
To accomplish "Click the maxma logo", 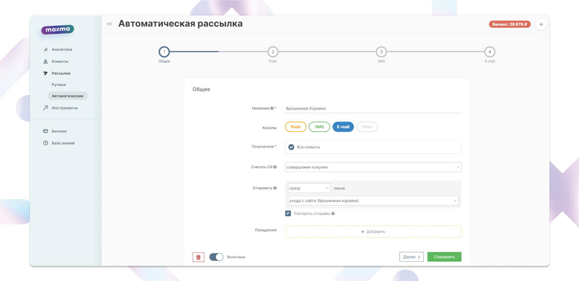I will pos(58,30).
